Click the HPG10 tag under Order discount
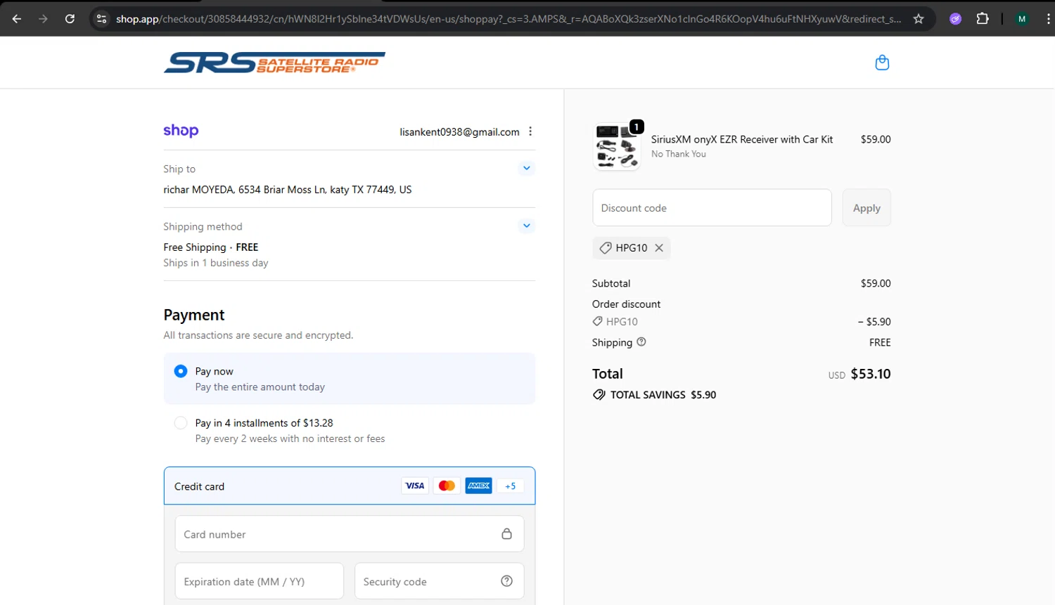 [x=615, y=322]
